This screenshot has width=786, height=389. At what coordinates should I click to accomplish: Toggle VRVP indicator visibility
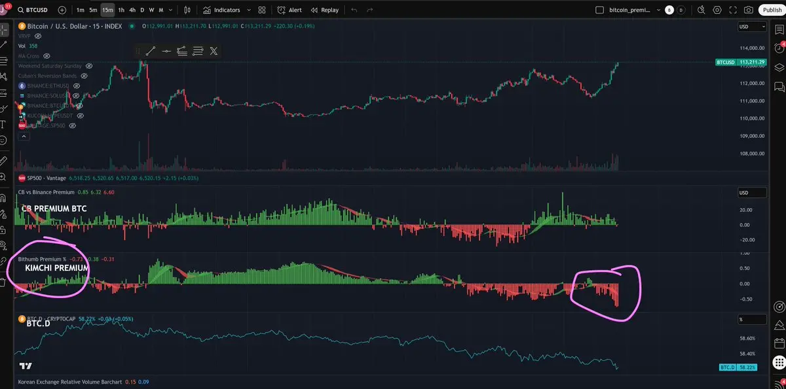pyautogui.click(x=37, y=36)
